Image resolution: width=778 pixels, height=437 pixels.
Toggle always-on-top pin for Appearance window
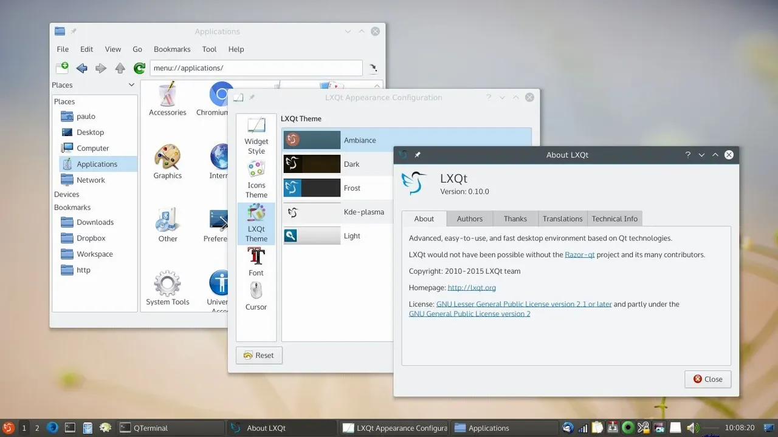click(252, 97)
